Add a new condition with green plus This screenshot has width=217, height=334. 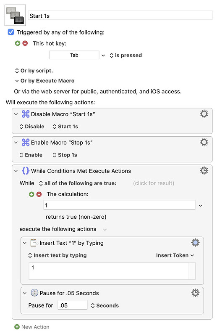31,194
